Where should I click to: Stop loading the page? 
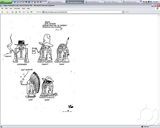pos(13,12)
